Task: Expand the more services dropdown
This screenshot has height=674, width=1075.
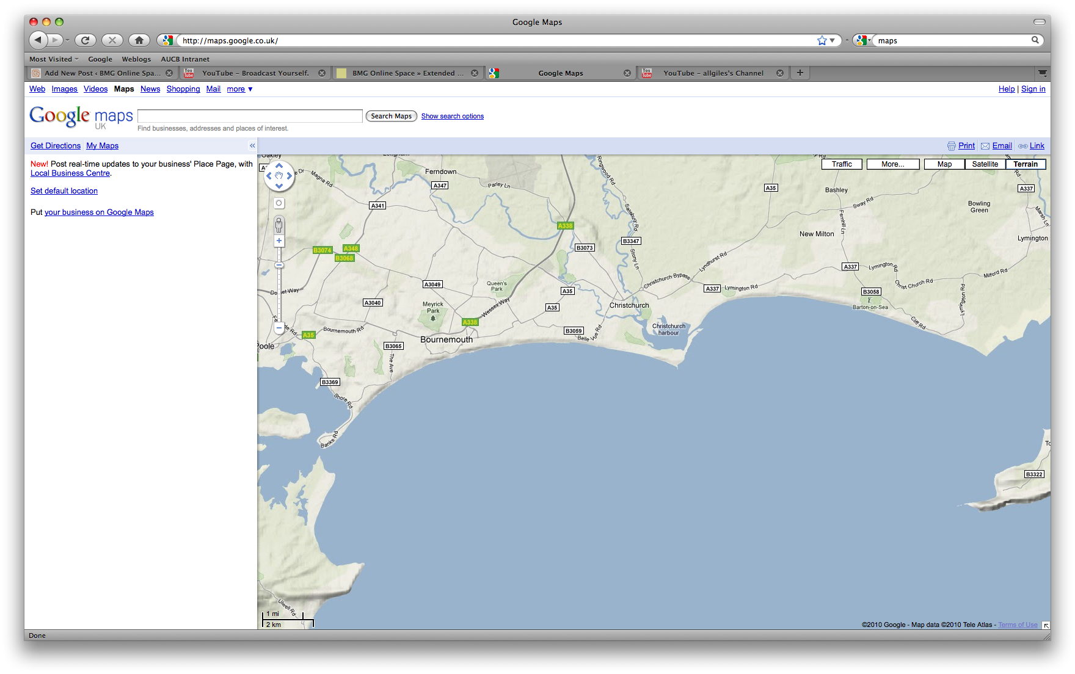Action: (239, 89)
